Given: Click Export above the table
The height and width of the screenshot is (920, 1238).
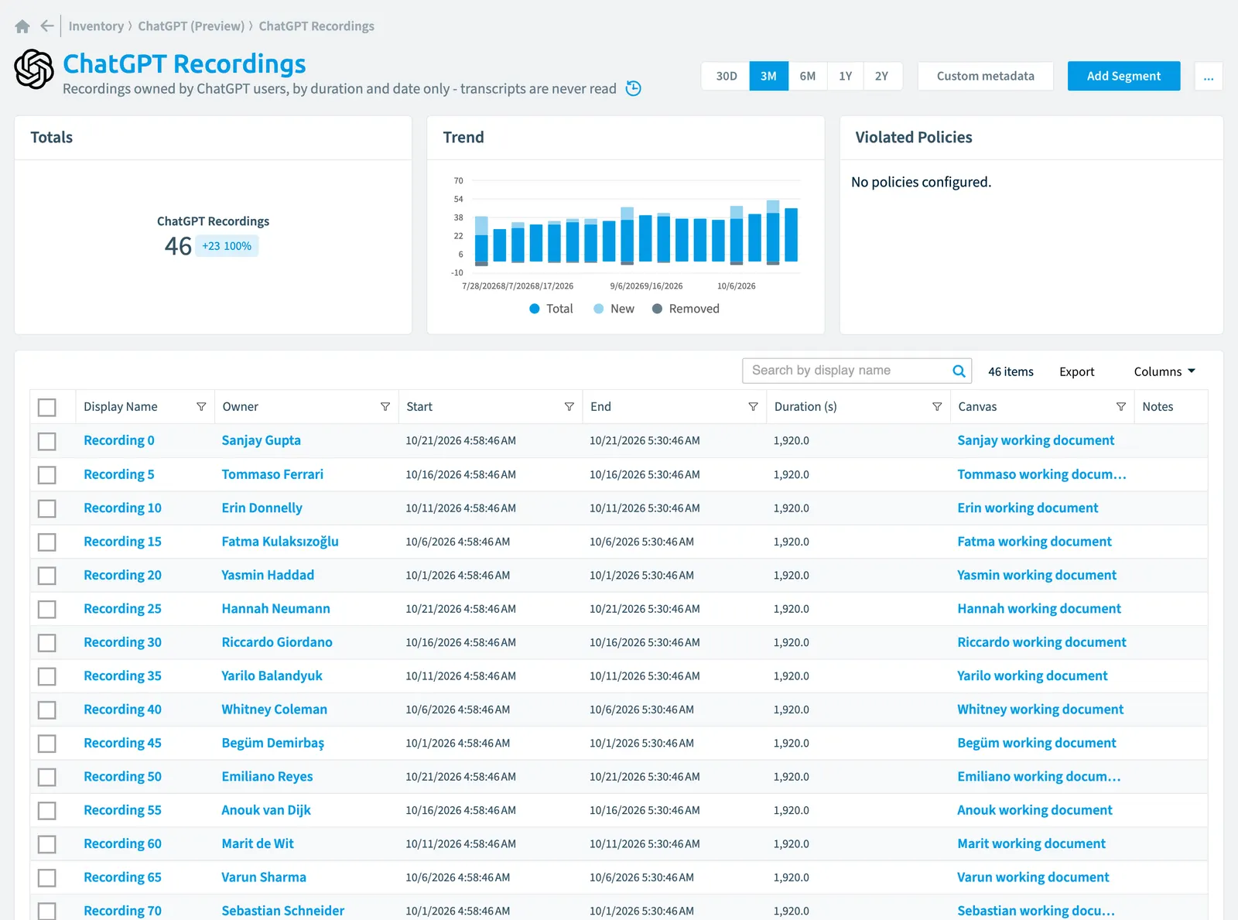Looking at the screenshot, I should [x=1076, y=371].
